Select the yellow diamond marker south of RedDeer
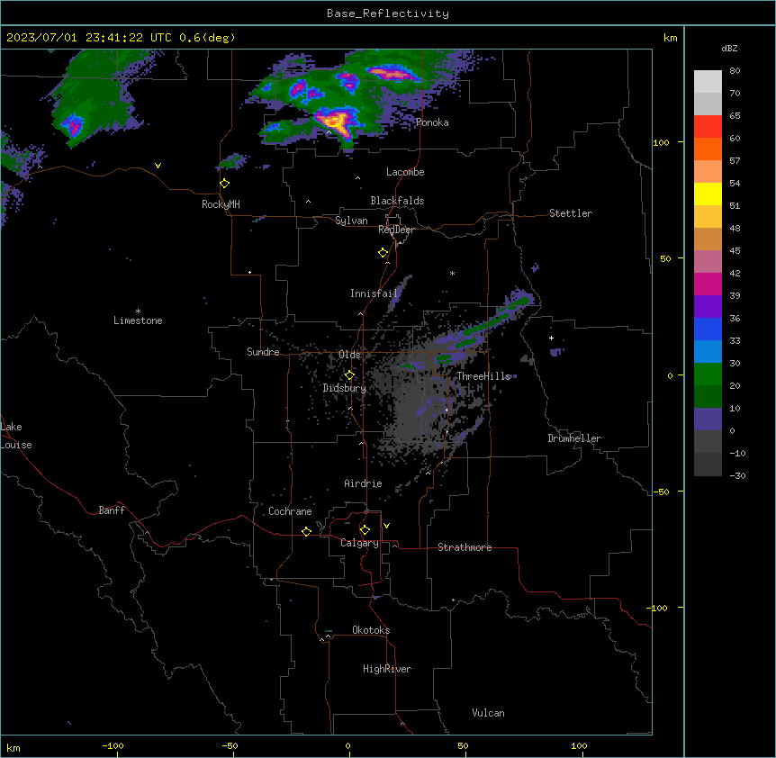 point(383,253)
